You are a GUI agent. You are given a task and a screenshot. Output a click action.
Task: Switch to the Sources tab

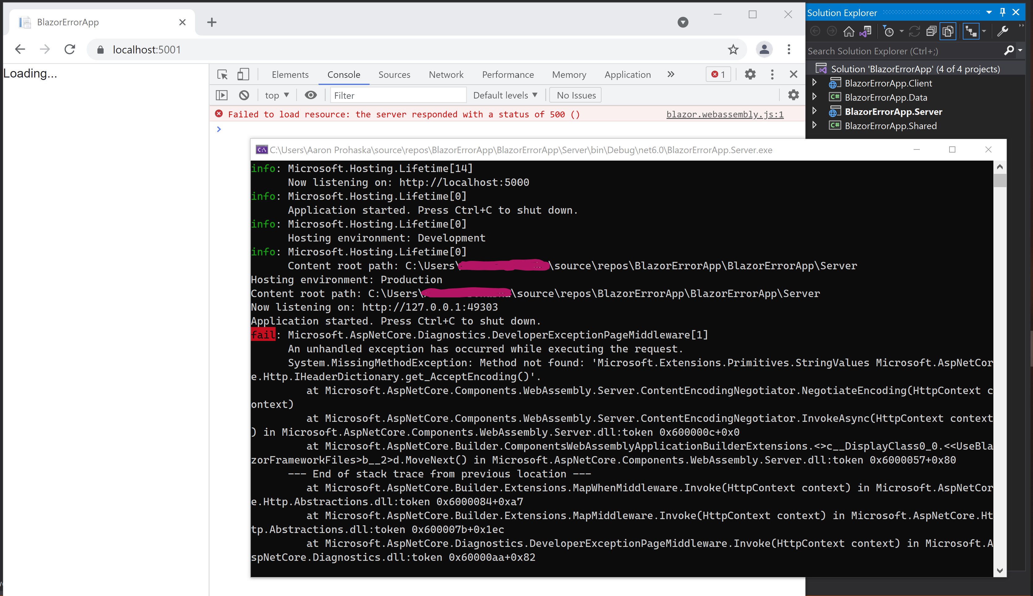pos(394,74)
